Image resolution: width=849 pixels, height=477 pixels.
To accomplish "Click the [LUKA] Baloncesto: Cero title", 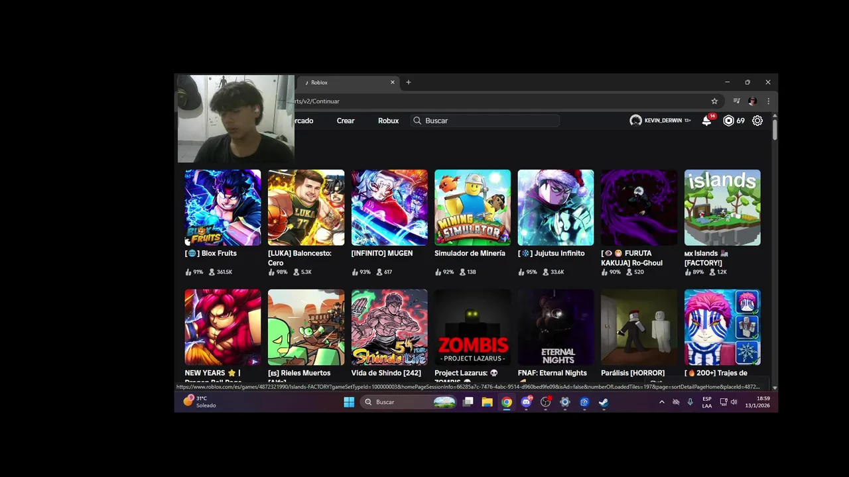I will (x=300, y=258).
